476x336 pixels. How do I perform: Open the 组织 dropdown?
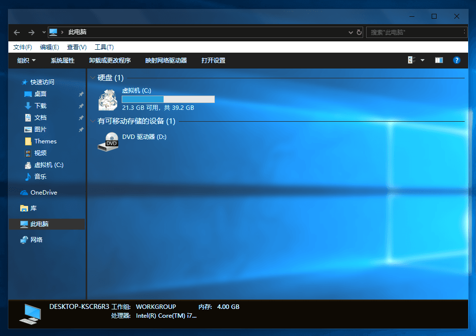(x=27, y=61)
